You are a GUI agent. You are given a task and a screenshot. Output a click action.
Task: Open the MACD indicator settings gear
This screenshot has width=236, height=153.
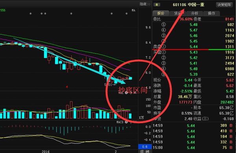[126, 122]
